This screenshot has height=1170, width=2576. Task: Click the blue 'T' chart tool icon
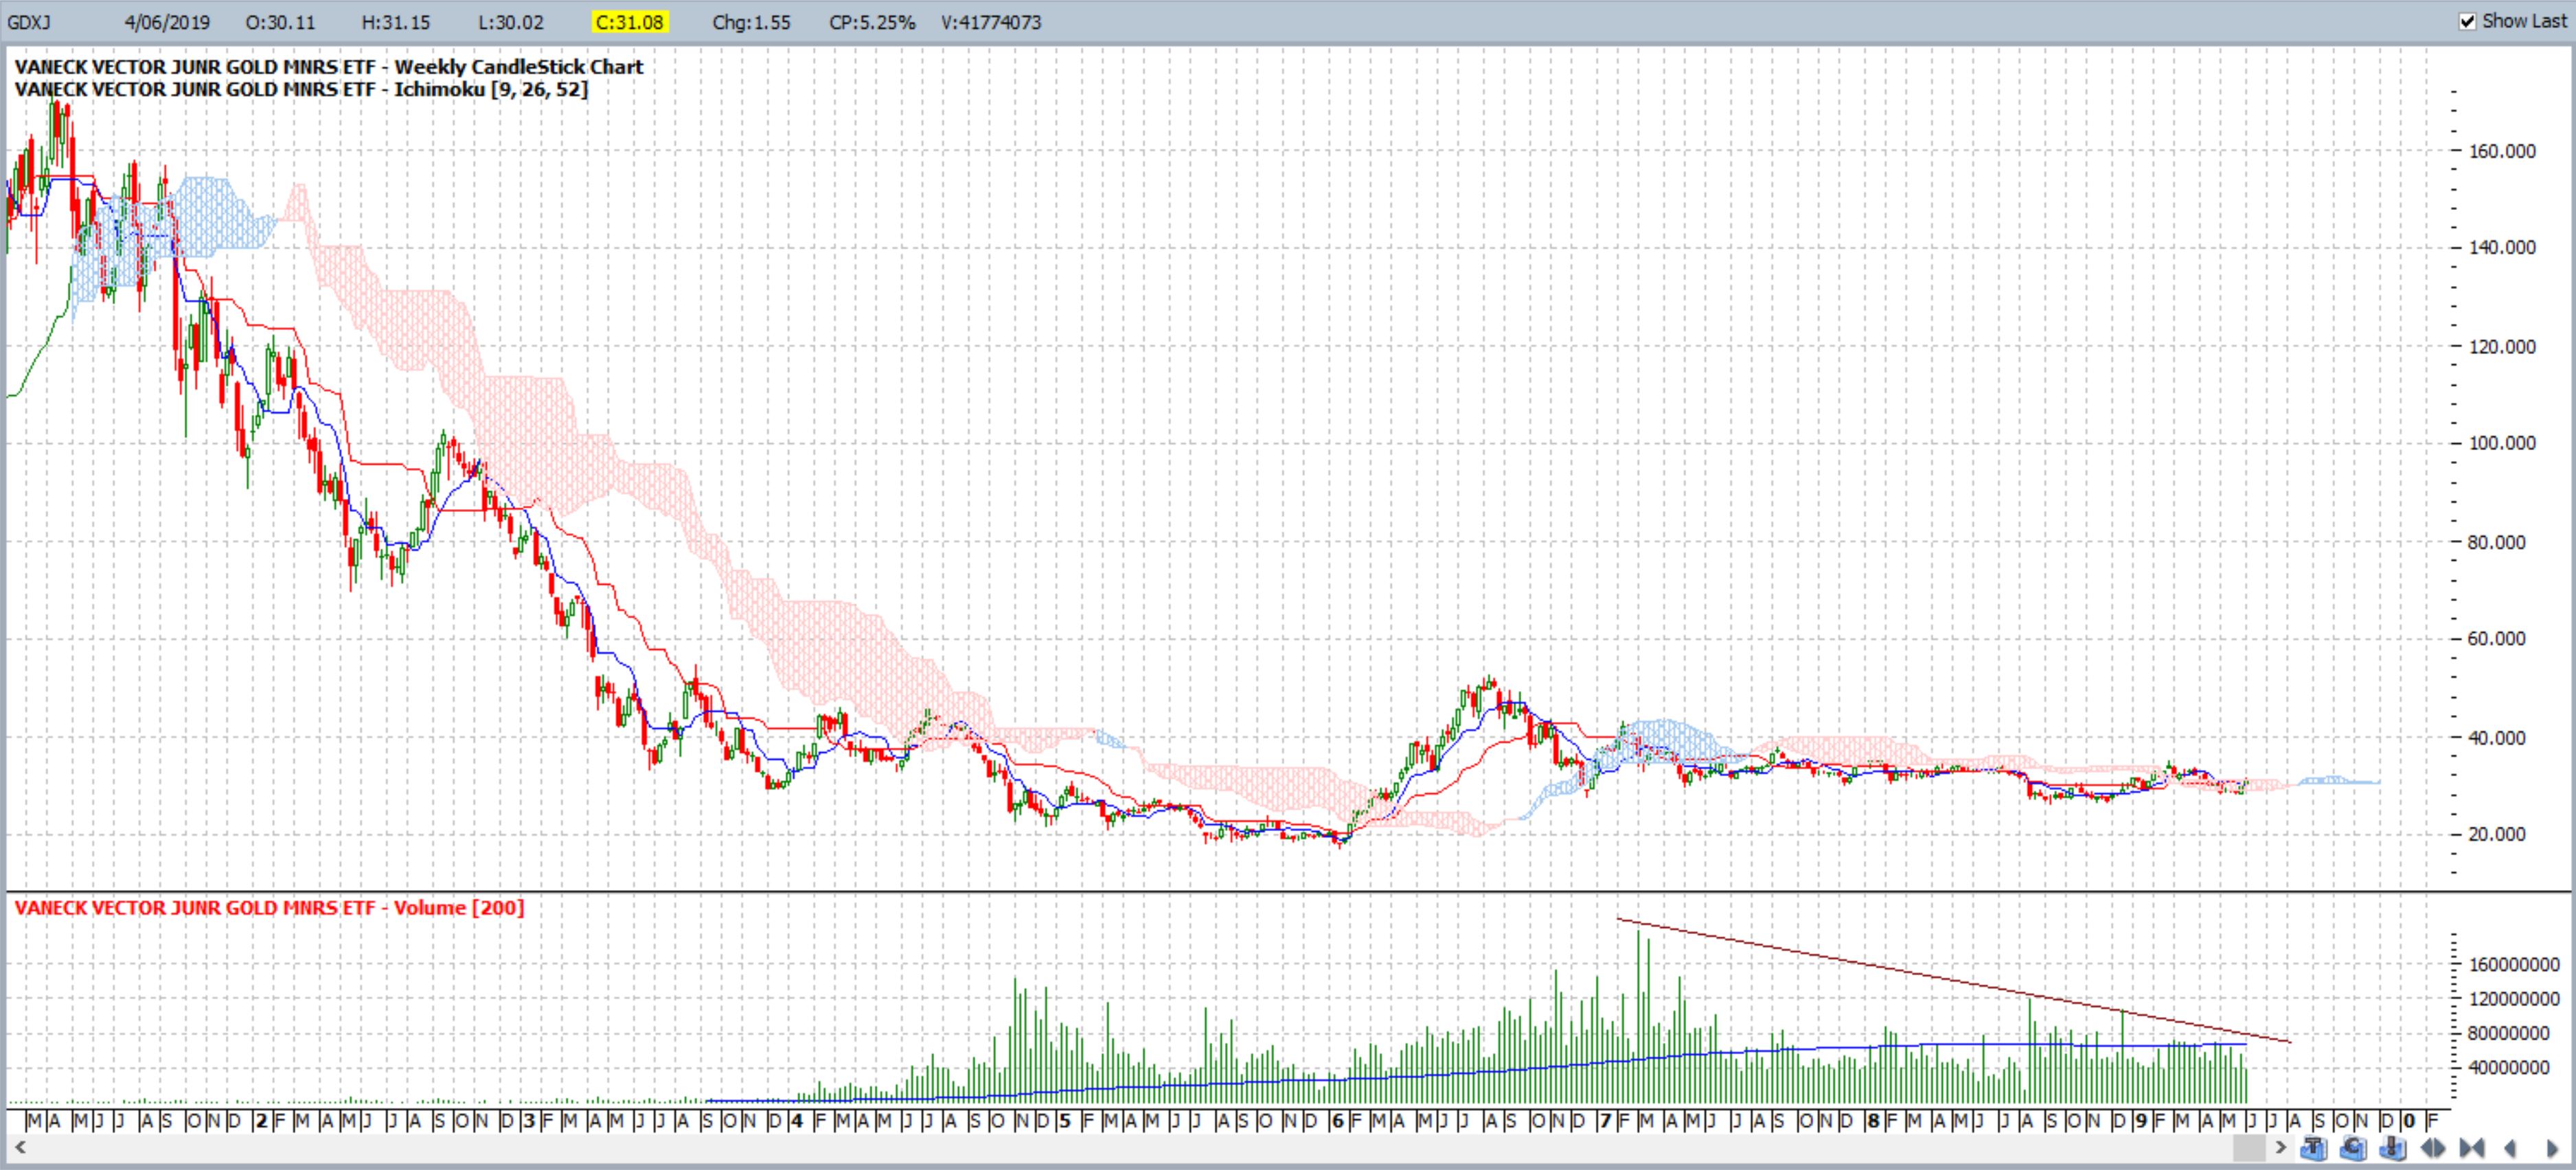click(x=2314, y=1148)
